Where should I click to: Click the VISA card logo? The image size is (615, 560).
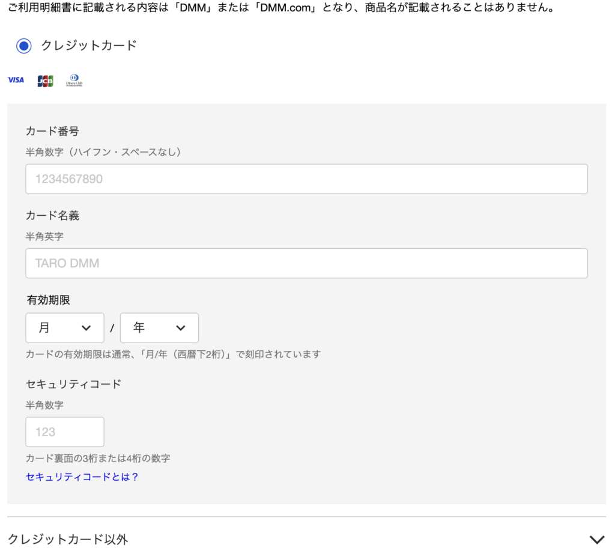click(16, 80)
